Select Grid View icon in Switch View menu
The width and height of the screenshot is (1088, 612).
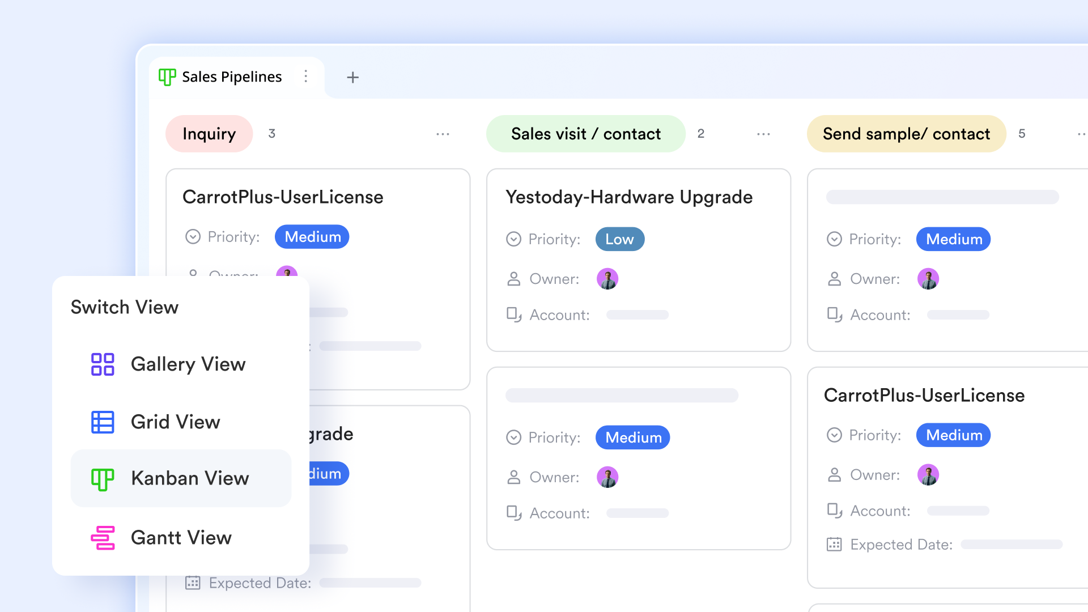coord(103,422)
